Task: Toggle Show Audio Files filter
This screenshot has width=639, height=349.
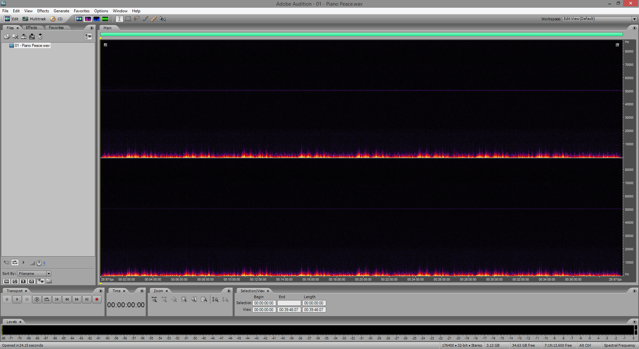Action: coord(6,281)
